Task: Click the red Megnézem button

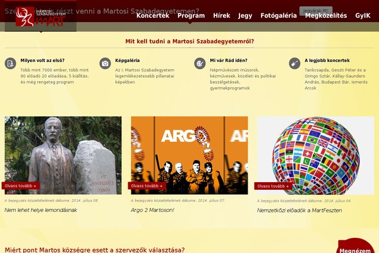Action: [x=355, y=247]
